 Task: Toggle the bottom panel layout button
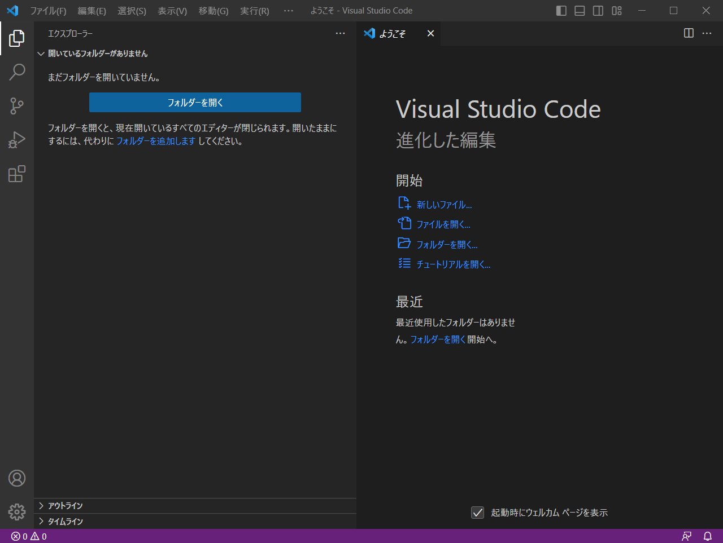(580, 11)
